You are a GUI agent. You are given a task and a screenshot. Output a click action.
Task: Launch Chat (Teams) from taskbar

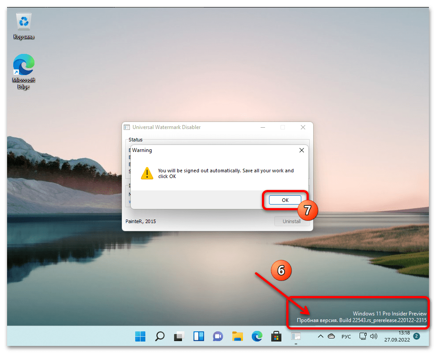pos(218,336)
